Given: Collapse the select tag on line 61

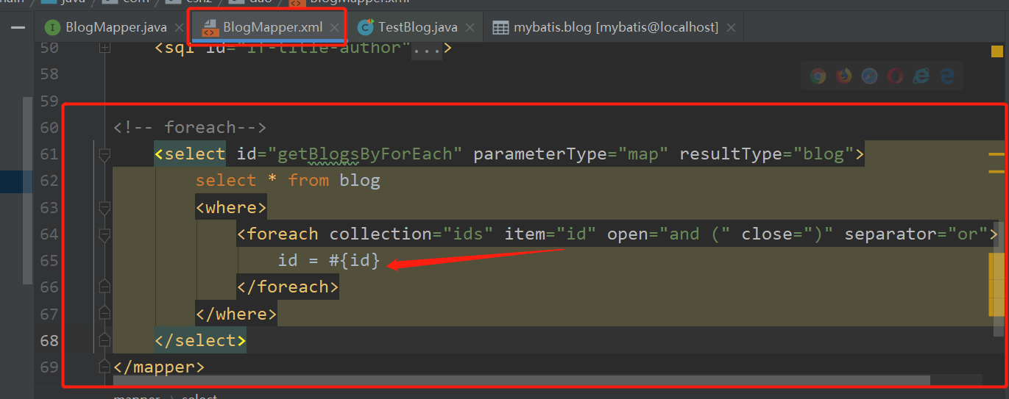Looking at the screenshot, I should [105, 155].
